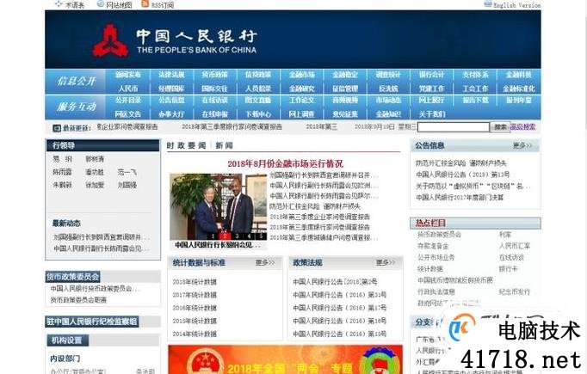The image size is (587, 374).
Task: Select slide number 5 in the photo carousel
Action: click(261, 236)
